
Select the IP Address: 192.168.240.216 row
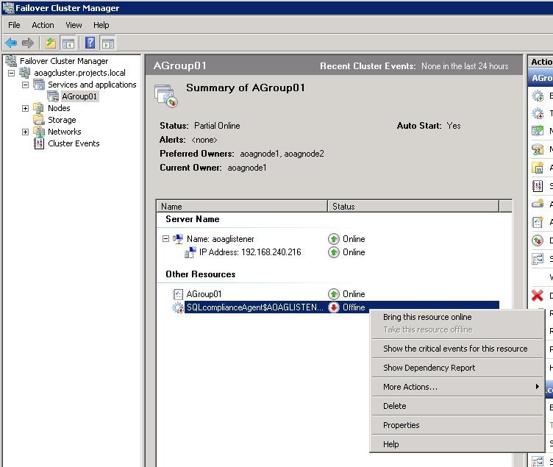pos(250,252)
